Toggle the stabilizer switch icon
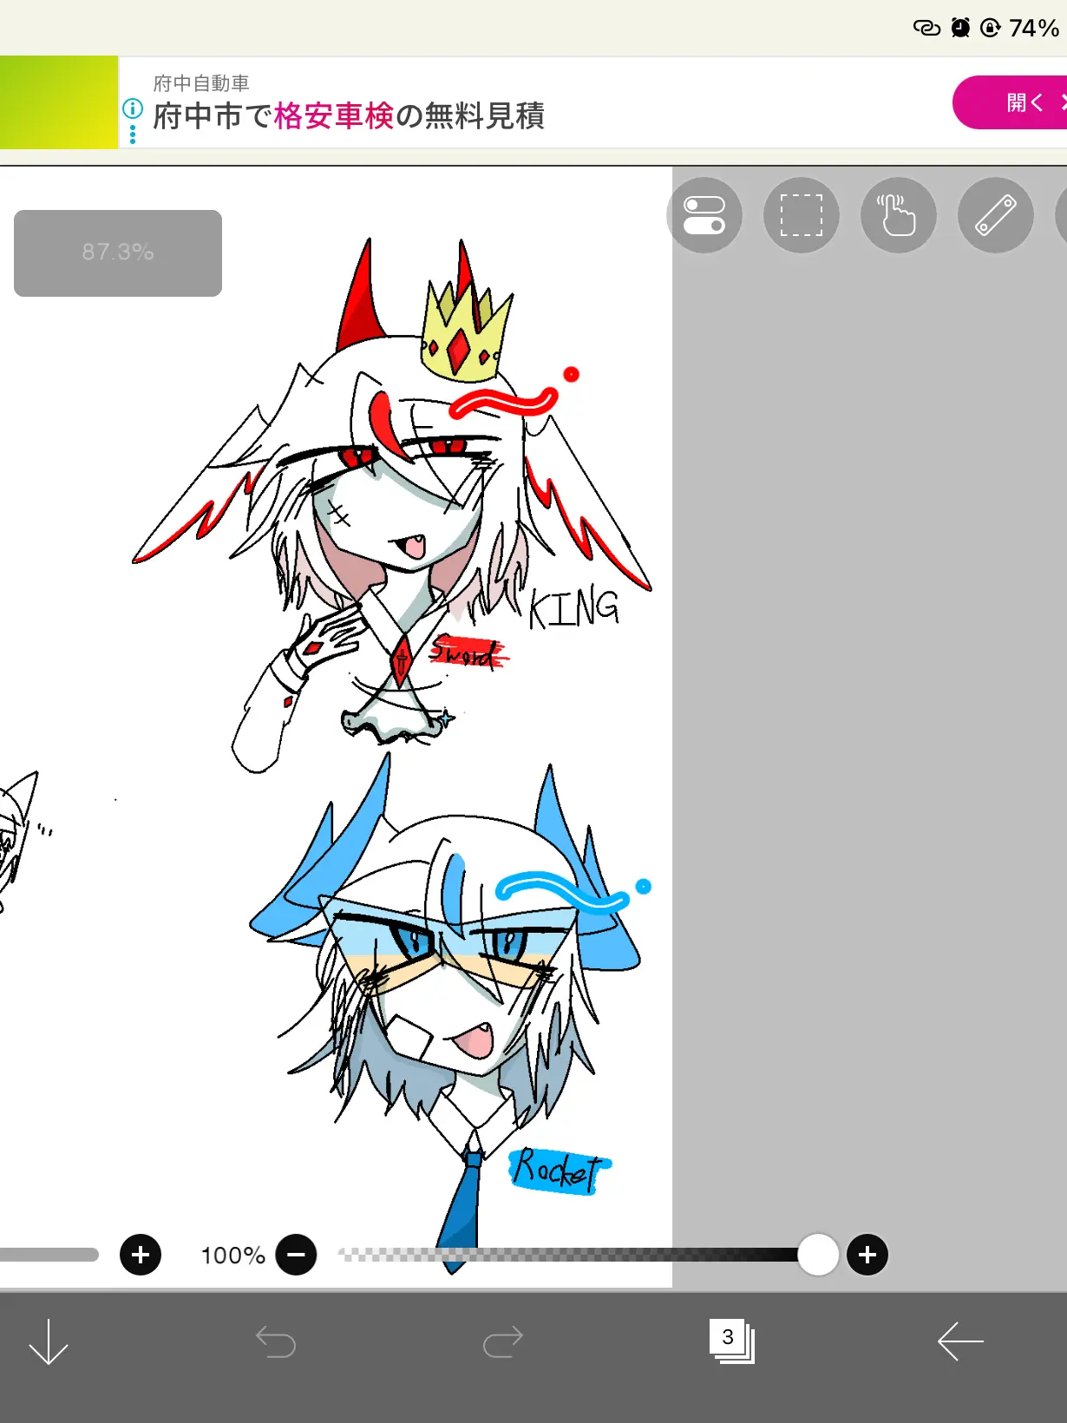This screenshot has height=1423, width=1067. click(x=704, y=216)
